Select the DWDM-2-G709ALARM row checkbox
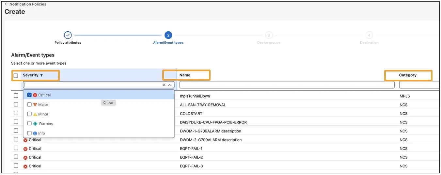 coord(16,139)
